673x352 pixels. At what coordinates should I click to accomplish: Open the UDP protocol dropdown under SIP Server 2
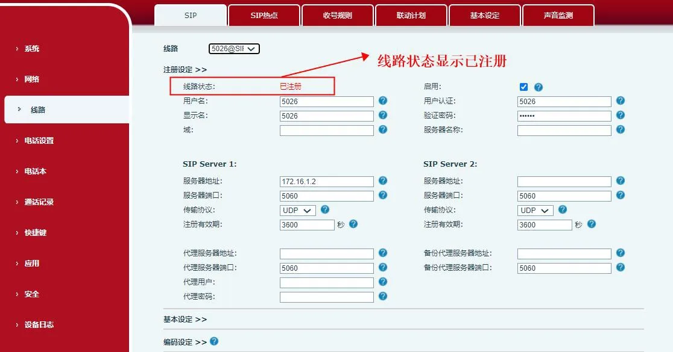(534, 210)
